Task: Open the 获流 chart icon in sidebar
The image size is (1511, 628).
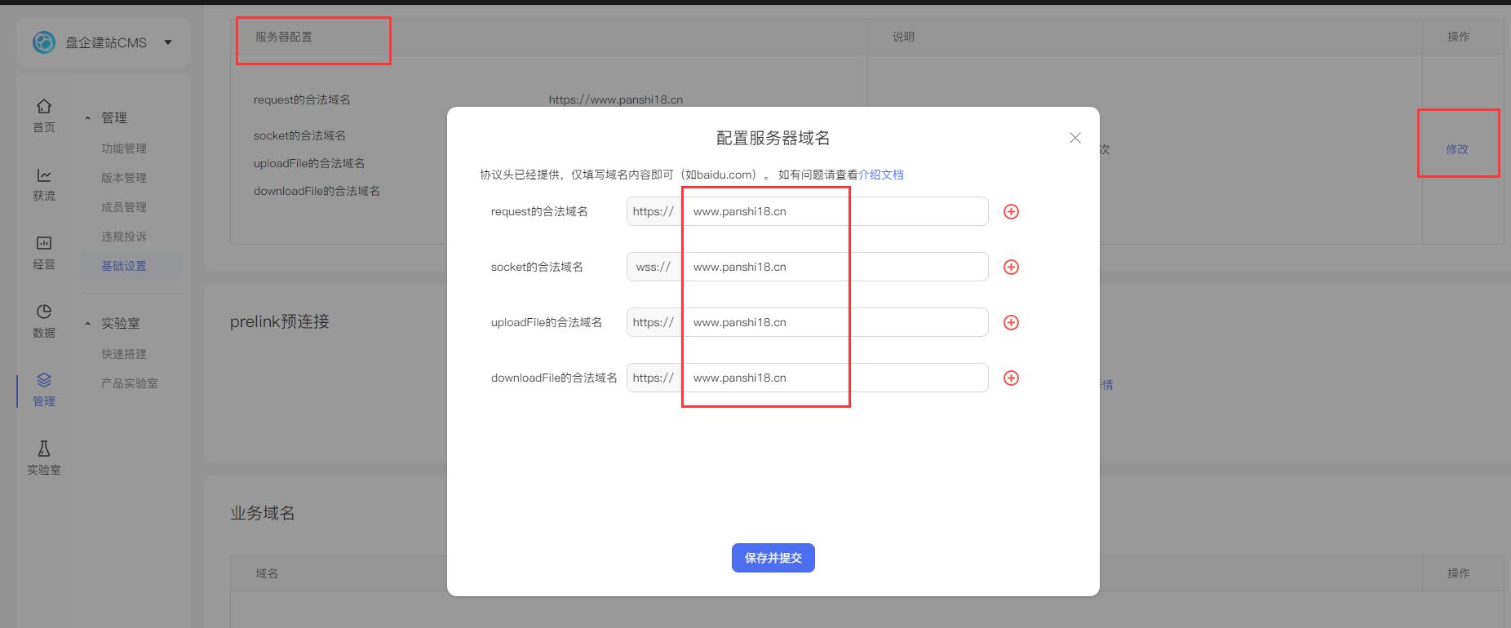Action: pyautogui.click(x=44, y=175)
